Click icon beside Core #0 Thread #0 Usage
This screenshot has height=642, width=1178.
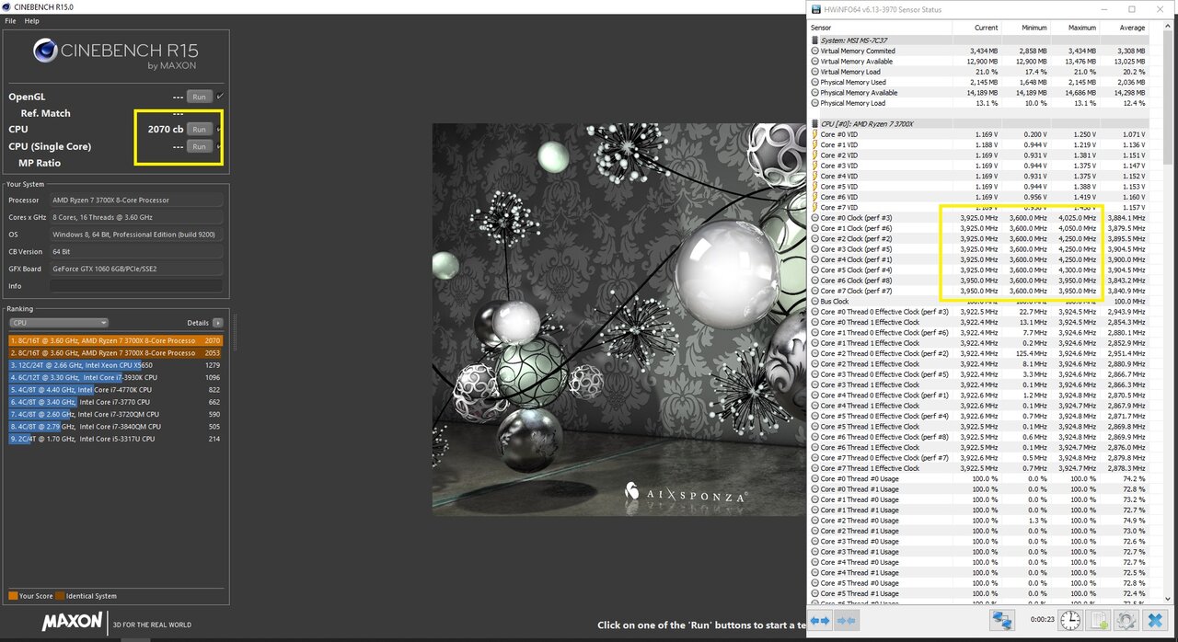tap(814, 478)
